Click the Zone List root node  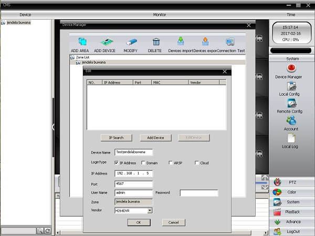coord(82,57)
